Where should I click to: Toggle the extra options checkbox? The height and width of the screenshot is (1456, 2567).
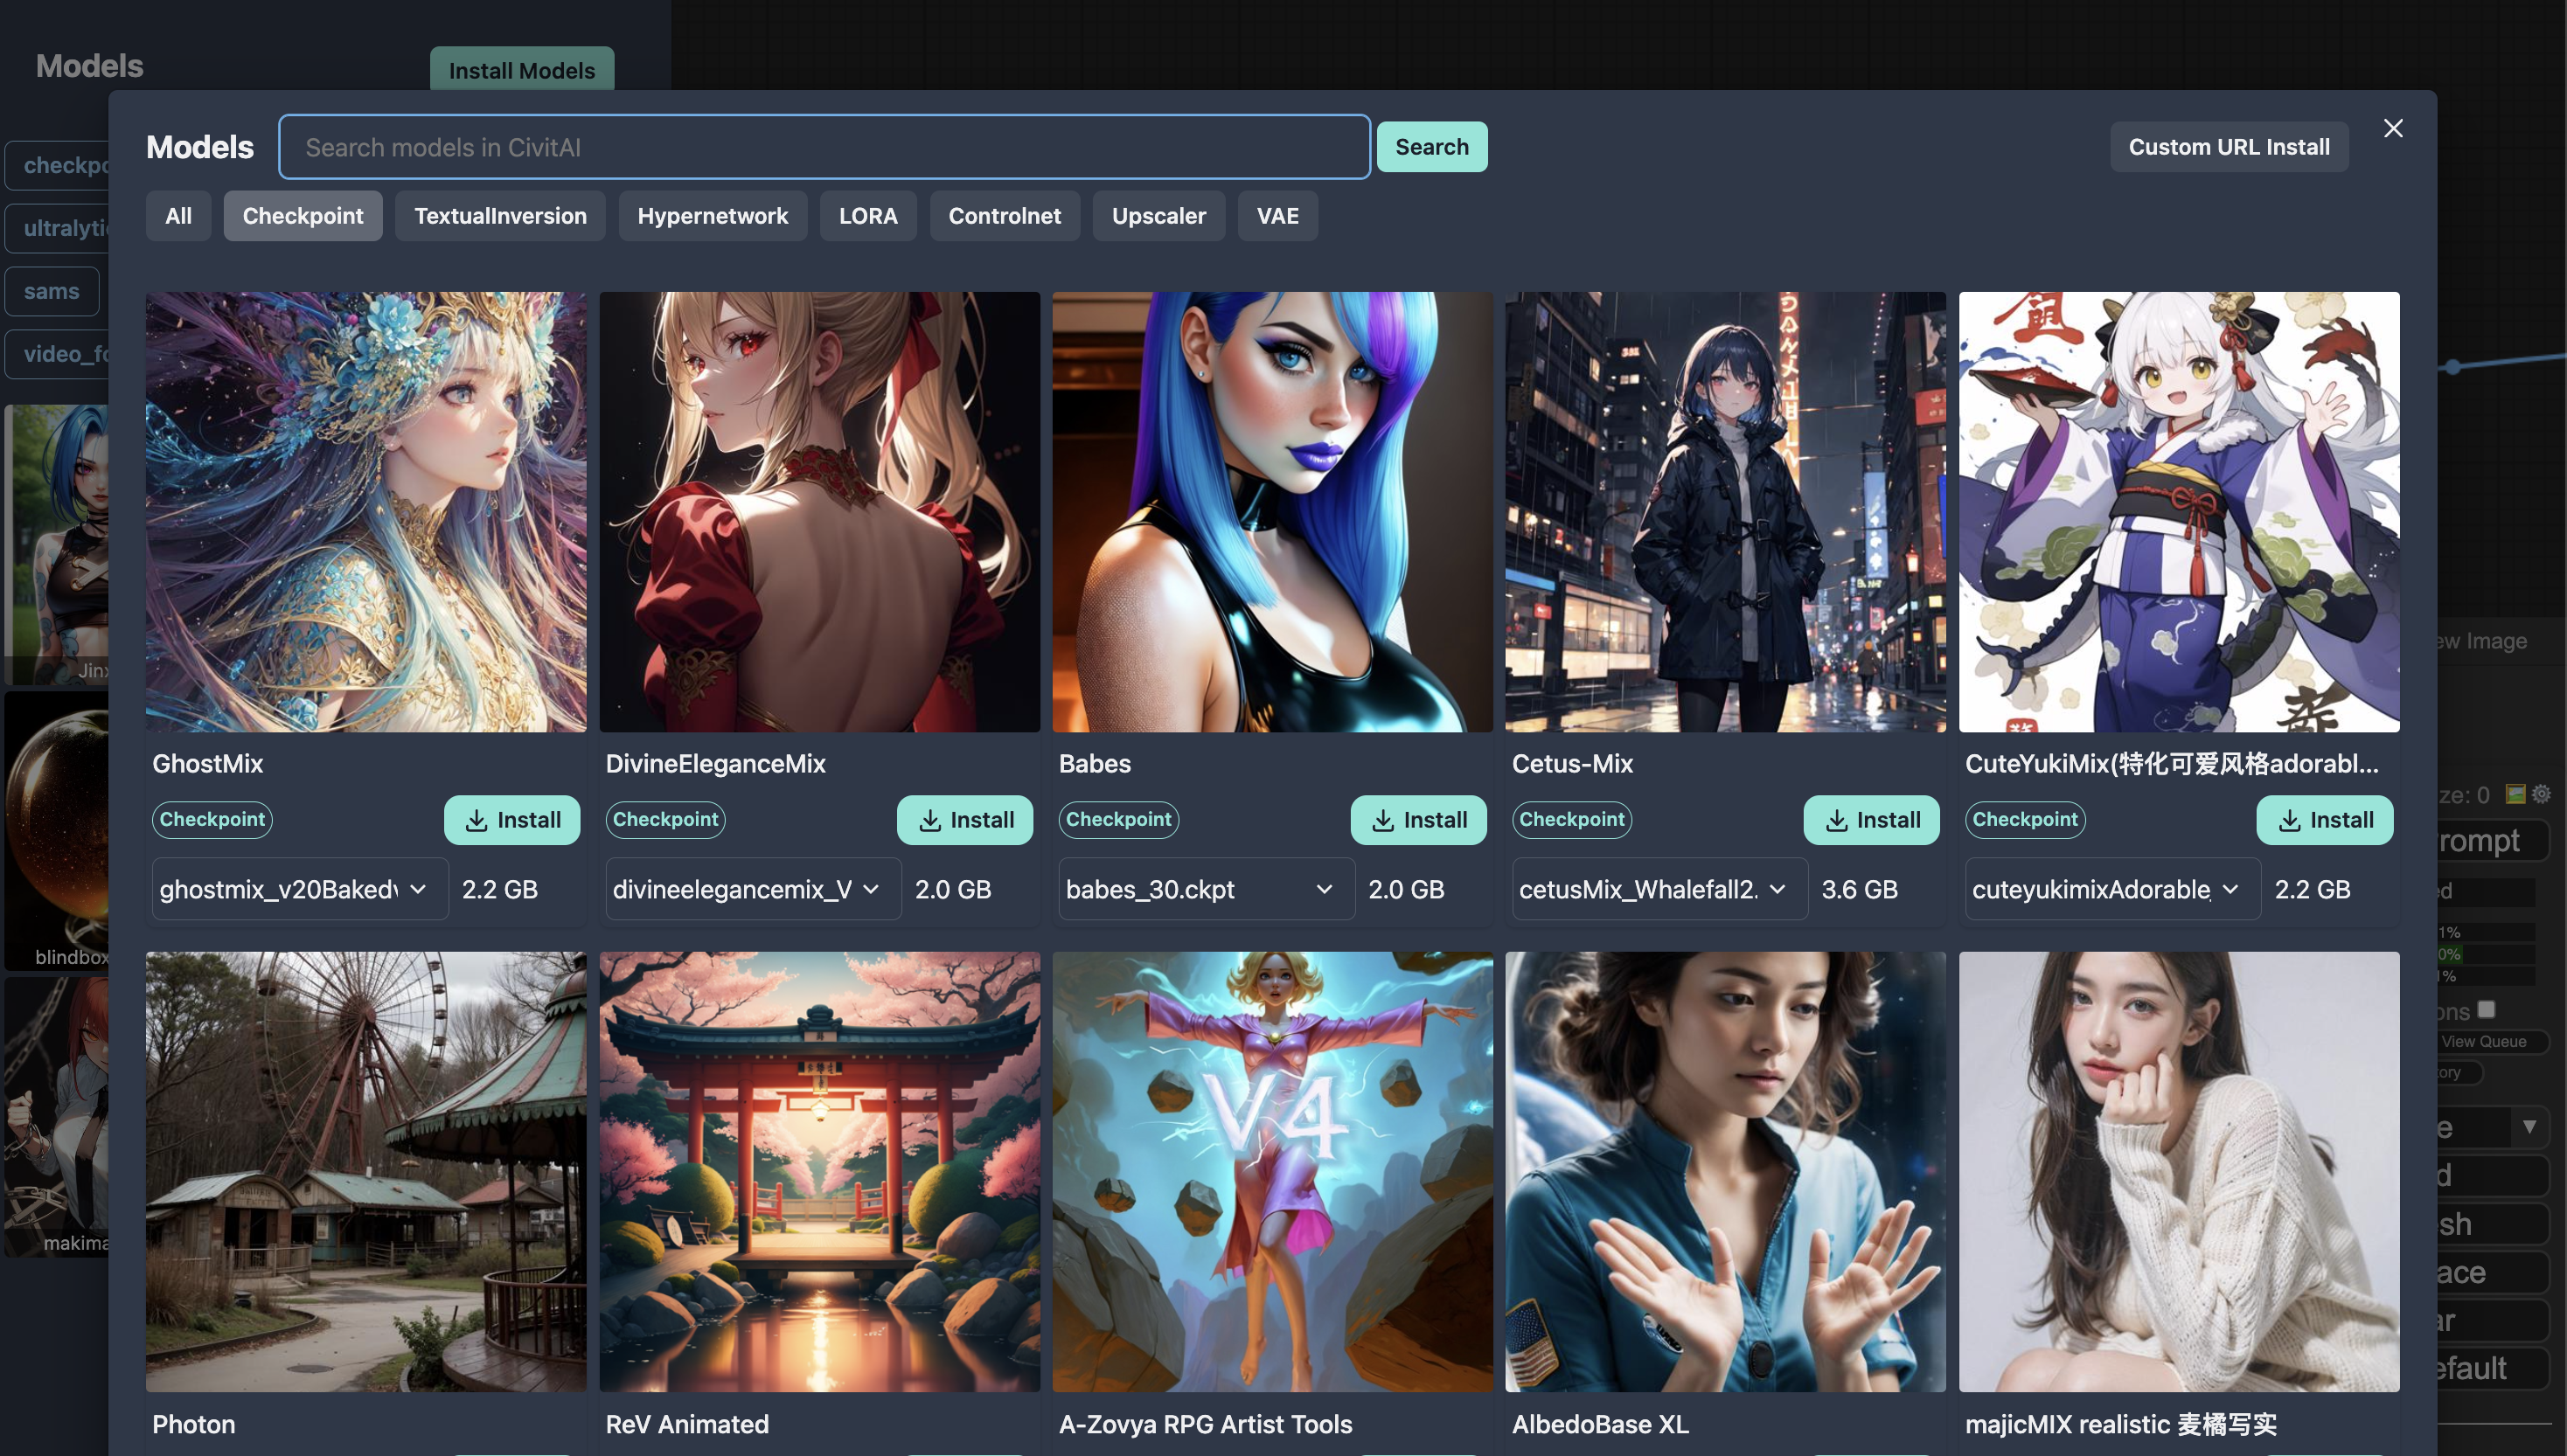point(2487,1009)
